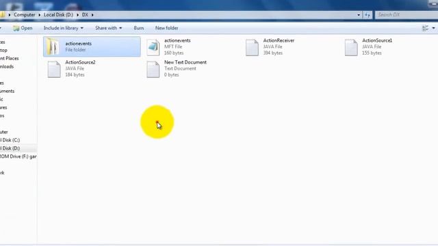438x246 pixels.
Task: Click into the Search DX field
Action: click(x=406, y=15)
